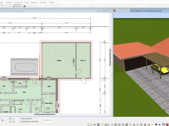Maximize the 2D floor plan window
Viewport: 169px width, 126px height.
[104, 10]
